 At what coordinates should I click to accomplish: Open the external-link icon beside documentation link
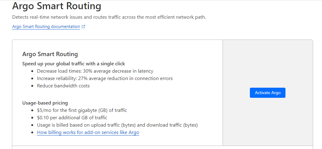pos(83,26)
